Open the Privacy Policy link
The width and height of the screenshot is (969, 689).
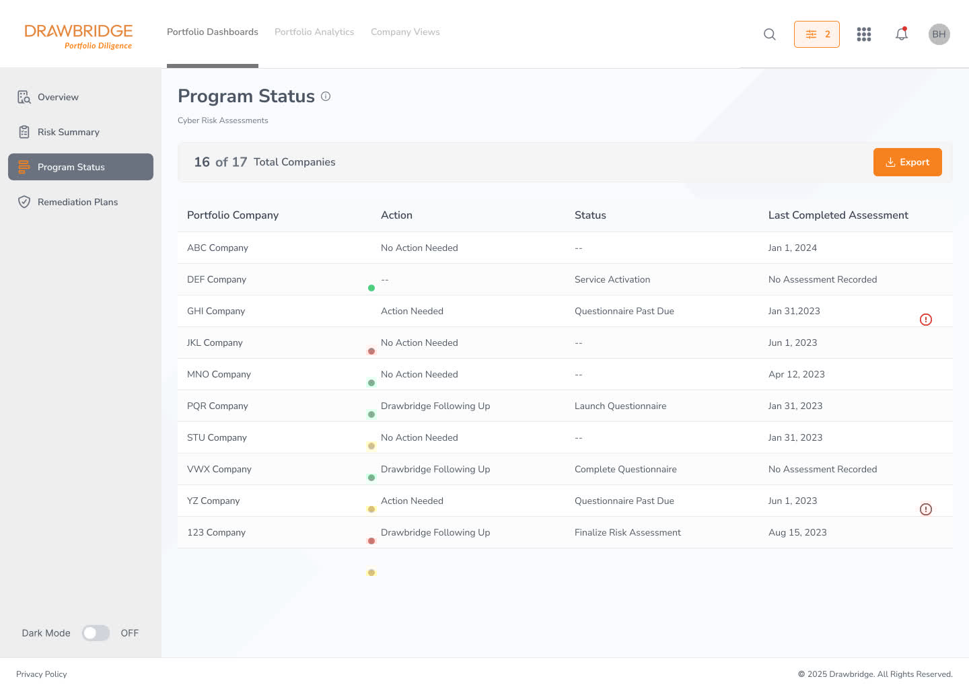pyautogui.click(x=42, y=674)
